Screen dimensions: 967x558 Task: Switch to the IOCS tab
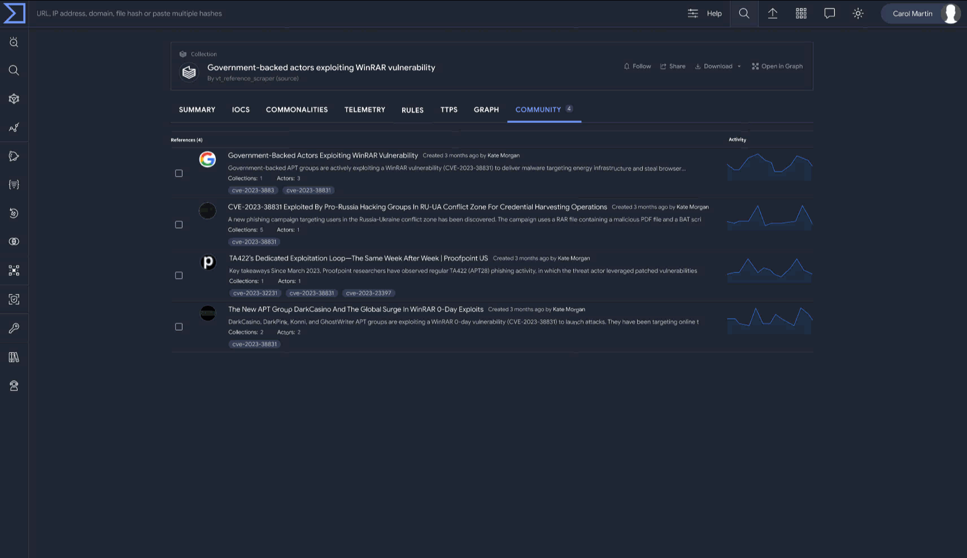coord(241,109)
